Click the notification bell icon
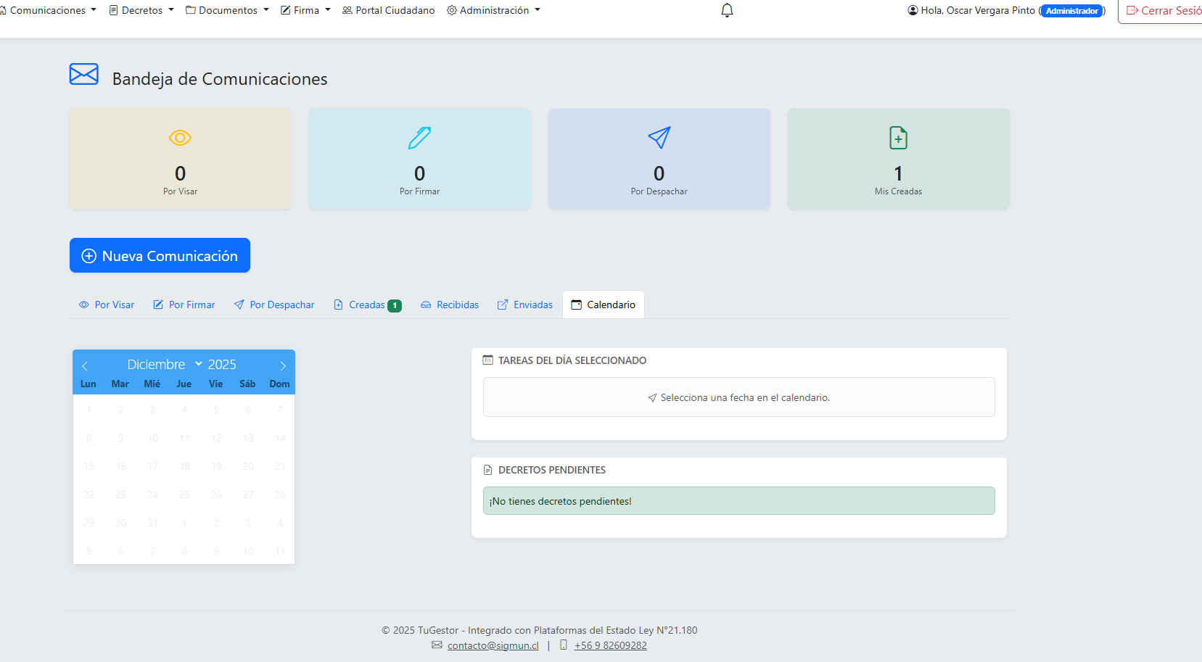This screenshot has height=662, width=1202. [x=727, y=10]
